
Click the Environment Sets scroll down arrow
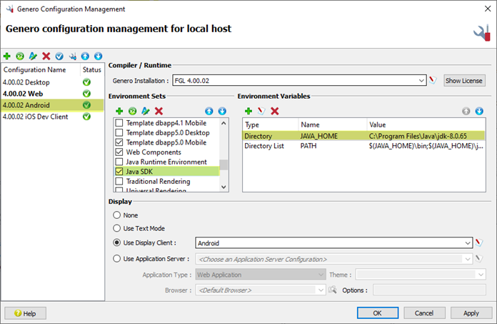[x=224, y=187]
